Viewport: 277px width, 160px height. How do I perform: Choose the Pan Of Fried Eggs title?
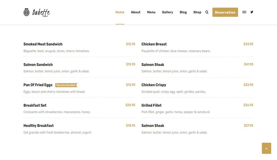point(38,85)
